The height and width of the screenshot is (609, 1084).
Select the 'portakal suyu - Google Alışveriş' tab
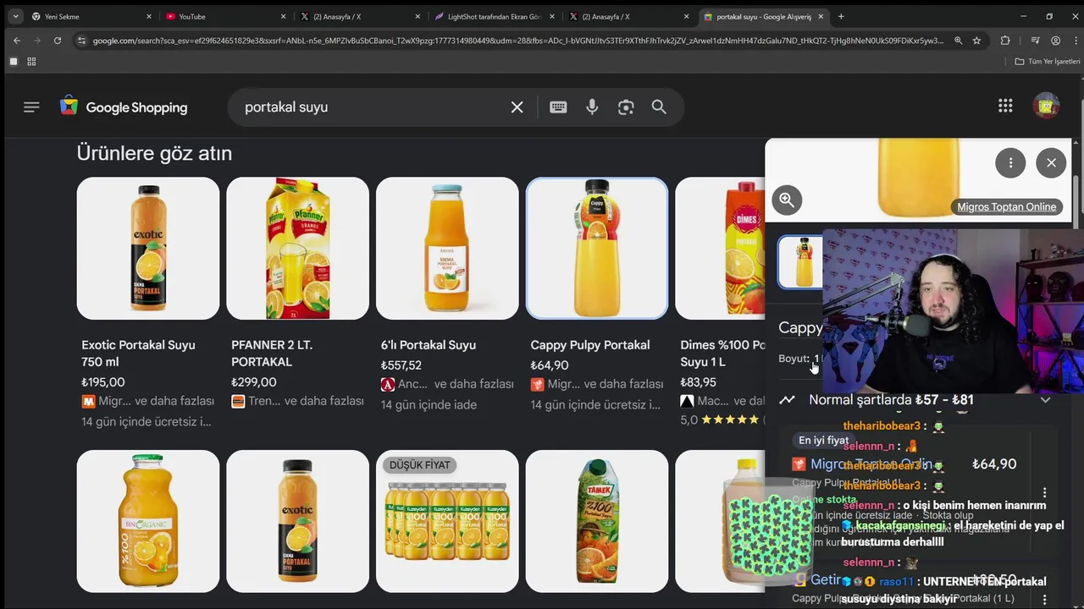[x=763, y=16]
